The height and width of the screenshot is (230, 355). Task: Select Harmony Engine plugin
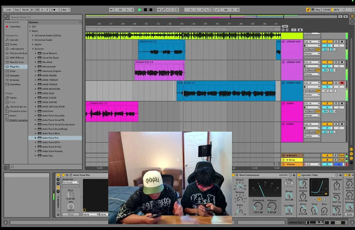tap(51, 71)
